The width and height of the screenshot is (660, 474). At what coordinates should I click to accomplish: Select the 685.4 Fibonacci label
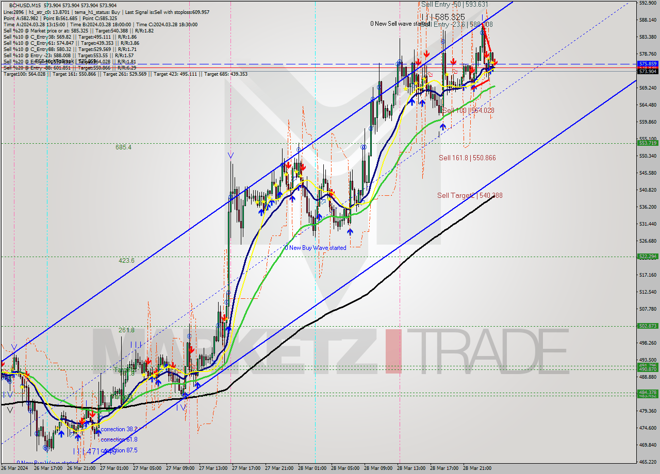(x=123, y=147)
